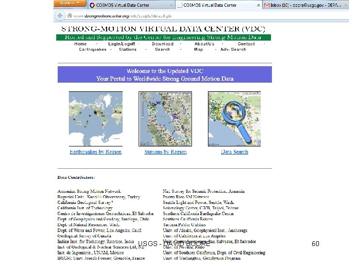Open the Contact navigation link
Viewport: 349px width, 261px height.
(x=246, y=44)
